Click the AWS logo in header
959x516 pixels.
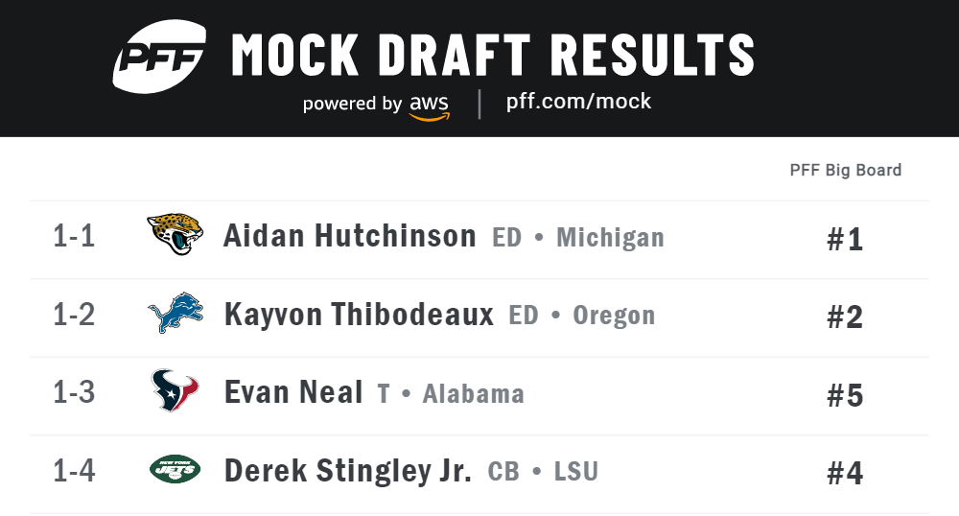pos(430,107)
